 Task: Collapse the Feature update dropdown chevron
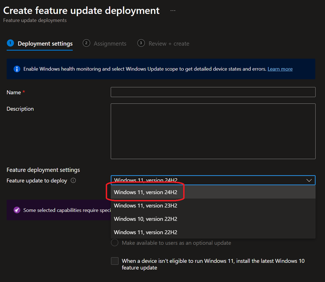pos(309,180)
